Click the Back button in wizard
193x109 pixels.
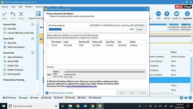(x=121, y=93)
